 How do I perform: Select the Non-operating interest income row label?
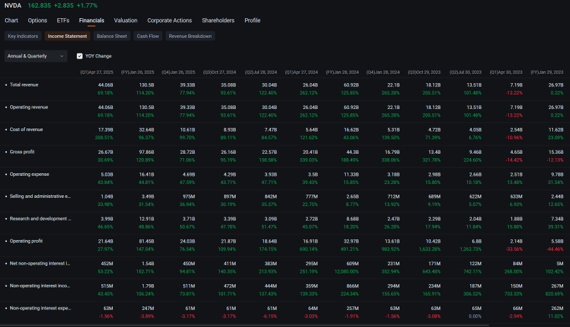click(x=40, y=286)
